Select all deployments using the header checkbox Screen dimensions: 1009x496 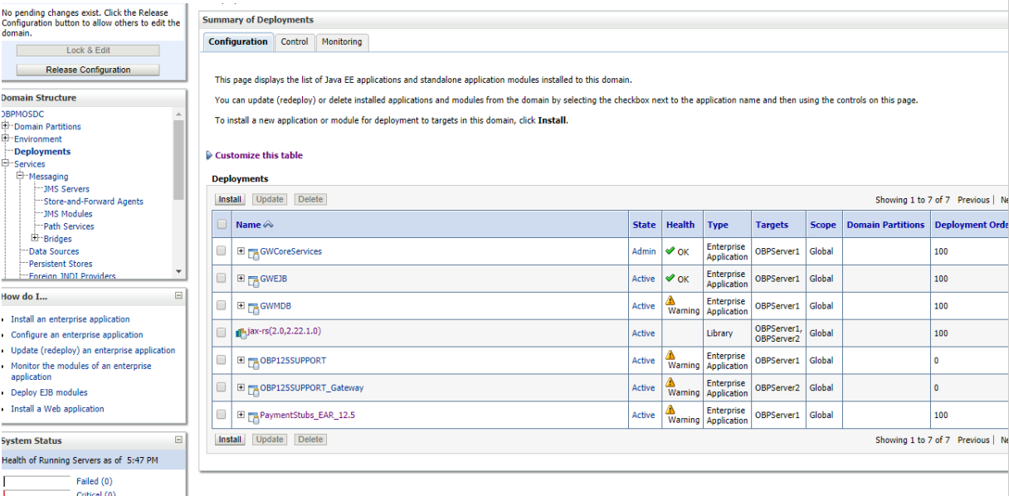pos(220,224)
